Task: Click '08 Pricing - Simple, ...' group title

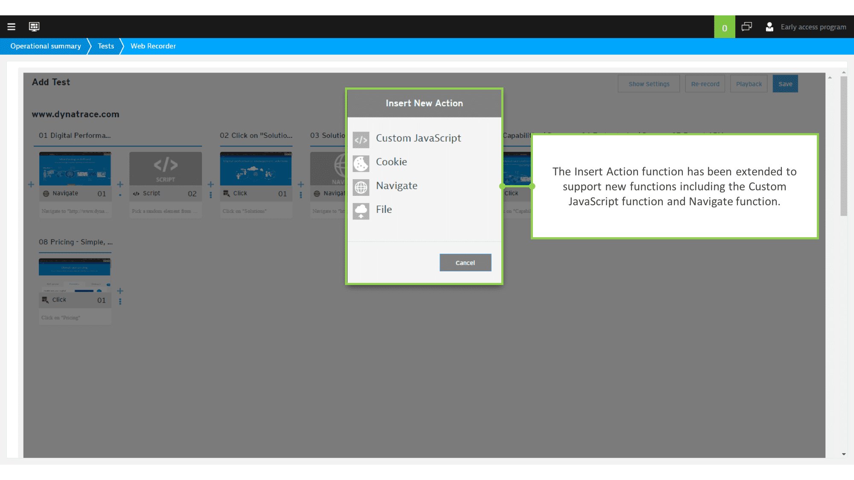Action: click(x=76, y=242)
